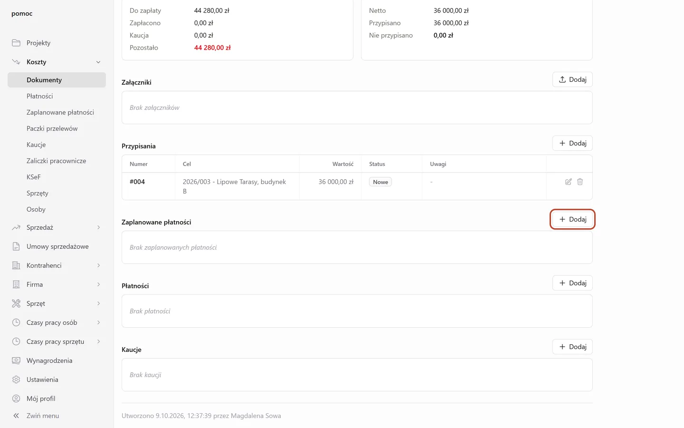684x428 pixels.
Task: Add an attachment in Załączniki
Action: tap(572, 79)
